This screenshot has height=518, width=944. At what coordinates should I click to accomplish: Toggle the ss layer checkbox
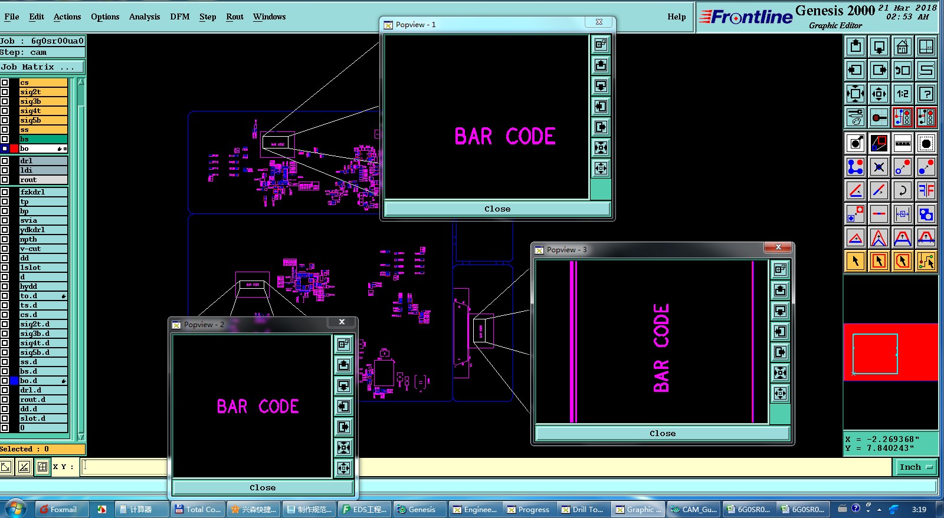pos(5,130)
